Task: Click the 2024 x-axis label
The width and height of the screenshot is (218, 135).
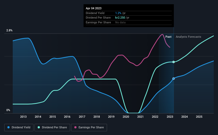Action: pos(185,117)
